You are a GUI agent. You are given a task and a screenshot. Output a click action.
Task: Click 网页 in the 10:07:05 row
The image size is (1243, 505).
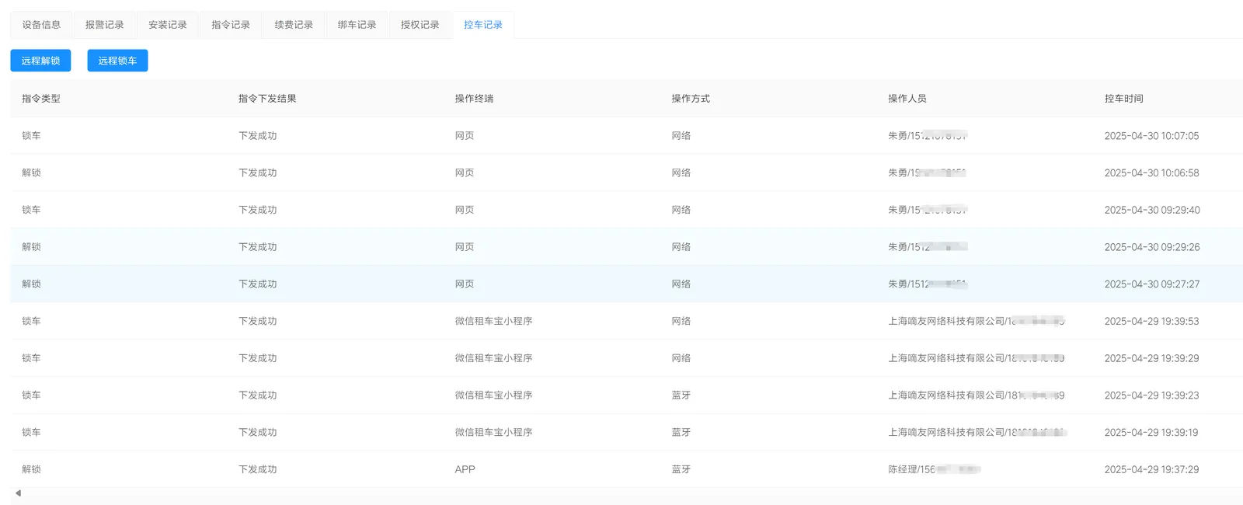coord(465,136)
